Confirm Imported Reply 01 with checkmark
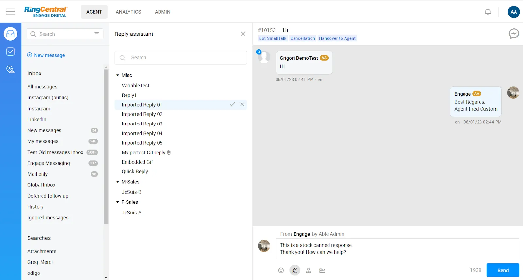Screen dimensions: 523x280 tap(232, 105)
